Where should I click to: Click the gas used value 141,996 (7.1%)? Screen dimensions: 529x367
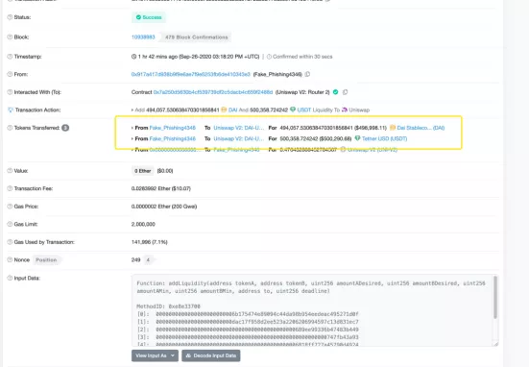(x=149, y=242)
